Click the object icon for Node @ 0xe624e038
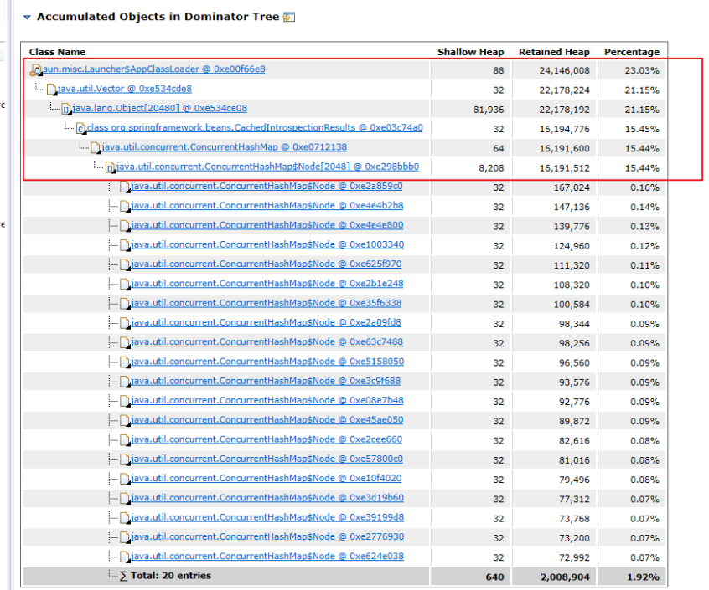This screenshot has height=590, width=709. pos(125,557)
